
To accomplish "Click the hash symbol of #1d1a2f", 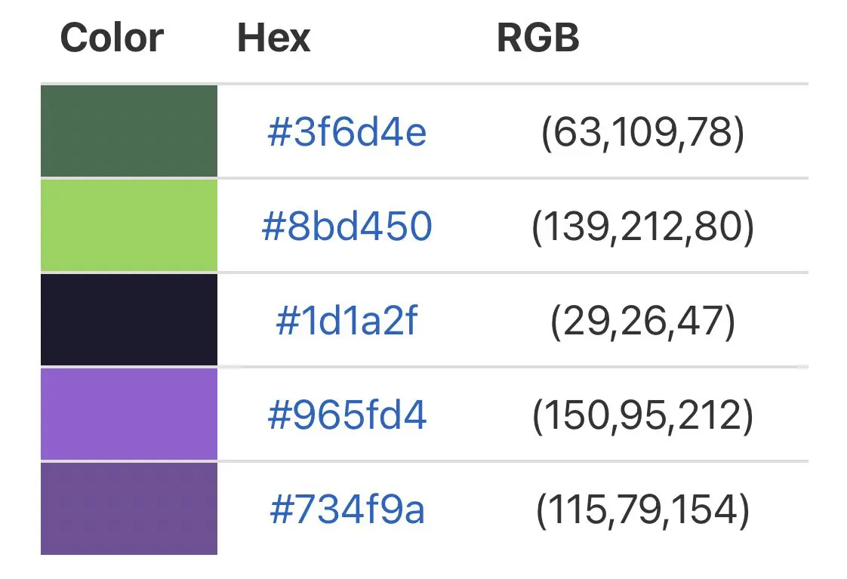I will click(288, 321).
